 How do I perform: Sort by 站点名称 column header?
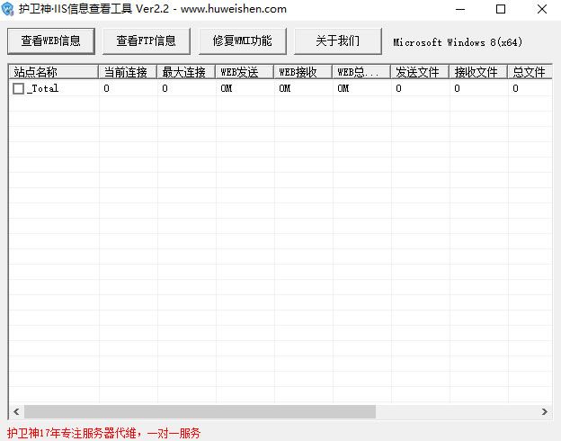[53, 72]
